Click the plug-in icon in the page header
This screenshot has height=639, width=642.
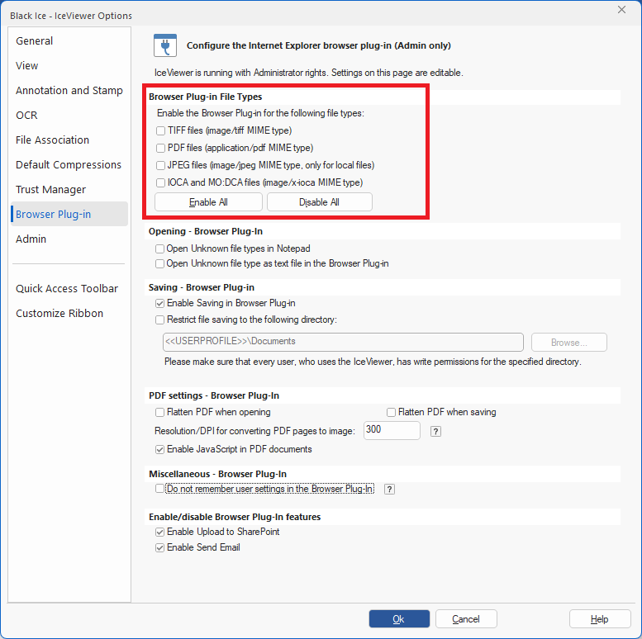(165, 45)
